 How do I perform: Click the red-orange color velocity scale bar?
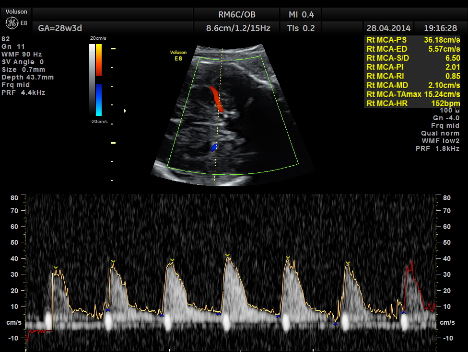[x=98, y=60]
